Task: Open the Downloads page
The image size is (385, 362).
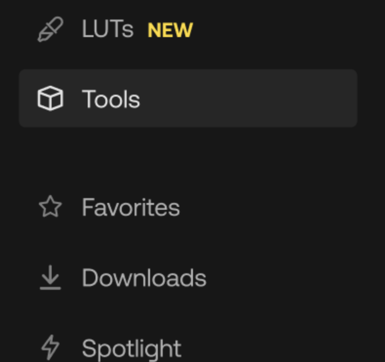Action: tap(144, 278)
